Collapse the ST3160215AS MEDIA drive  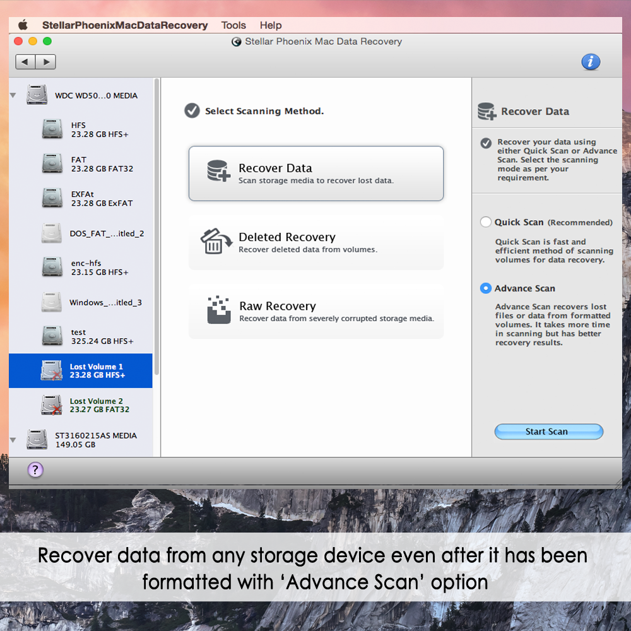[x=13, y=440]
